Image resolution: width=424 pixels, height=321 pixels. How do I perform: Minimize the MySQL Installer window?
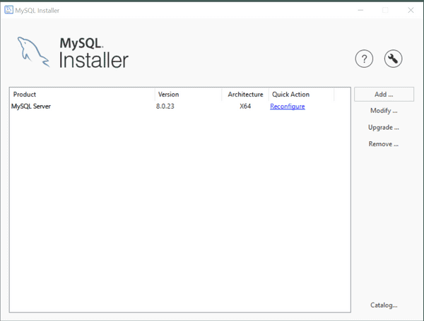[360, 10]
